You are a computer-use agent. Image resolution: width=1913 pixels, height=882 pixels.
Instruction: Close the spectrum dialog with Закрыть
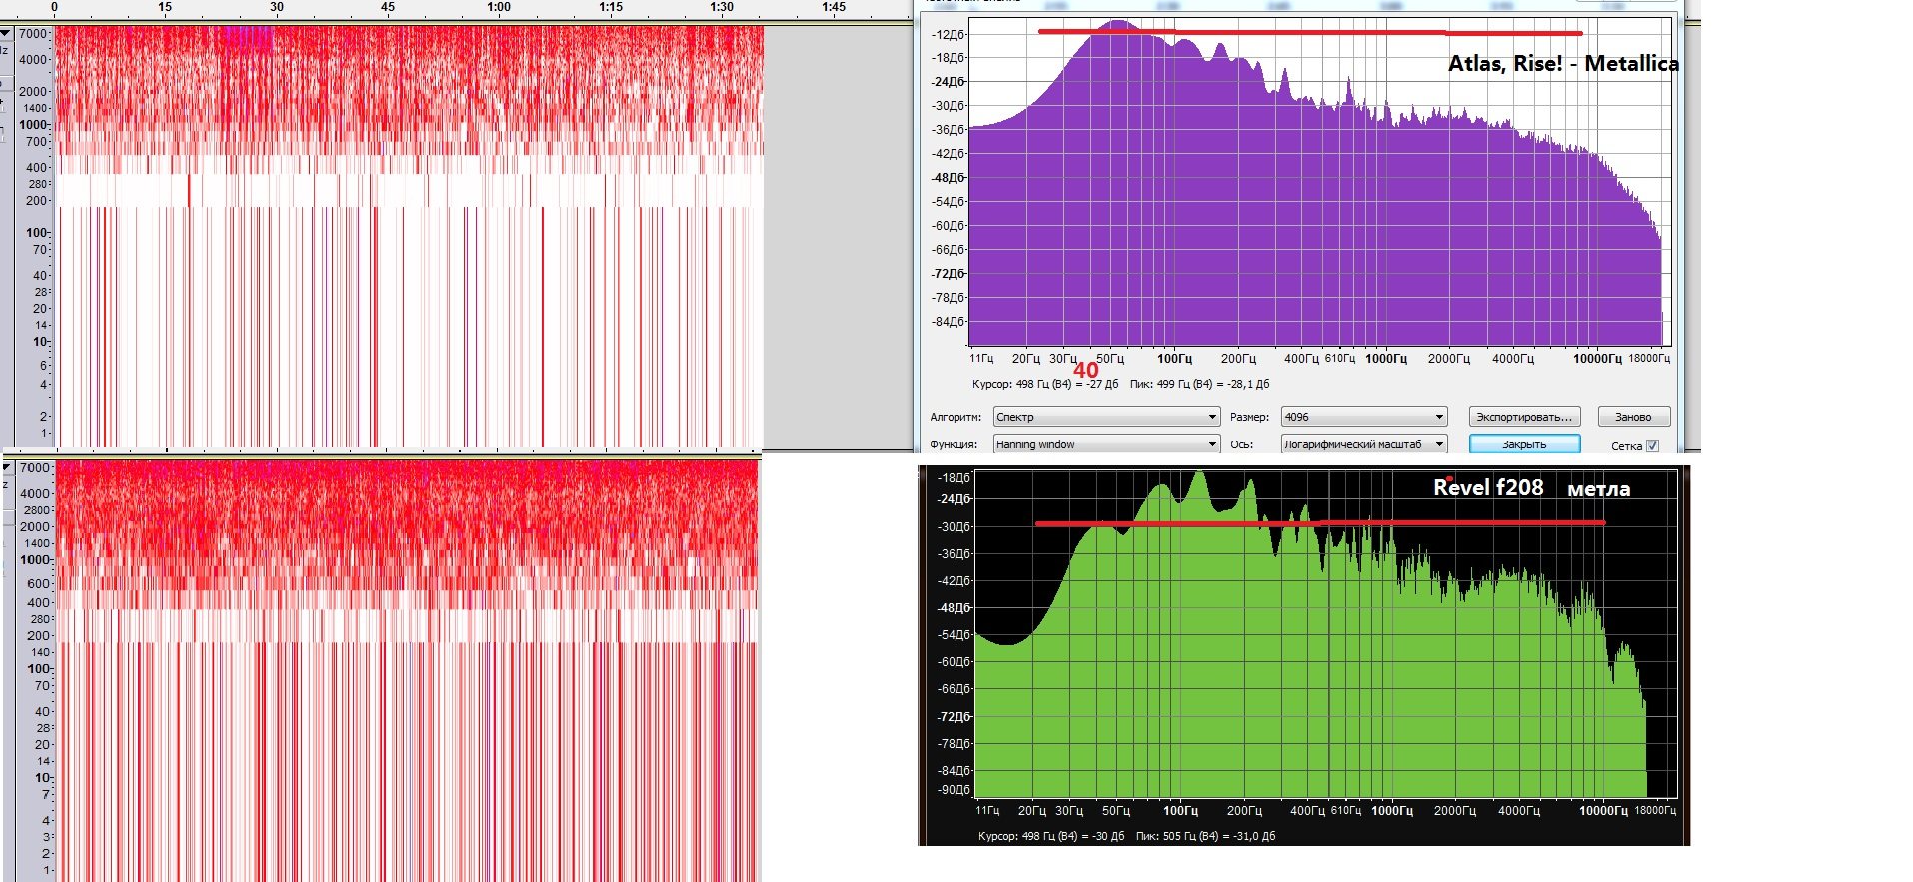[1524, 444]
